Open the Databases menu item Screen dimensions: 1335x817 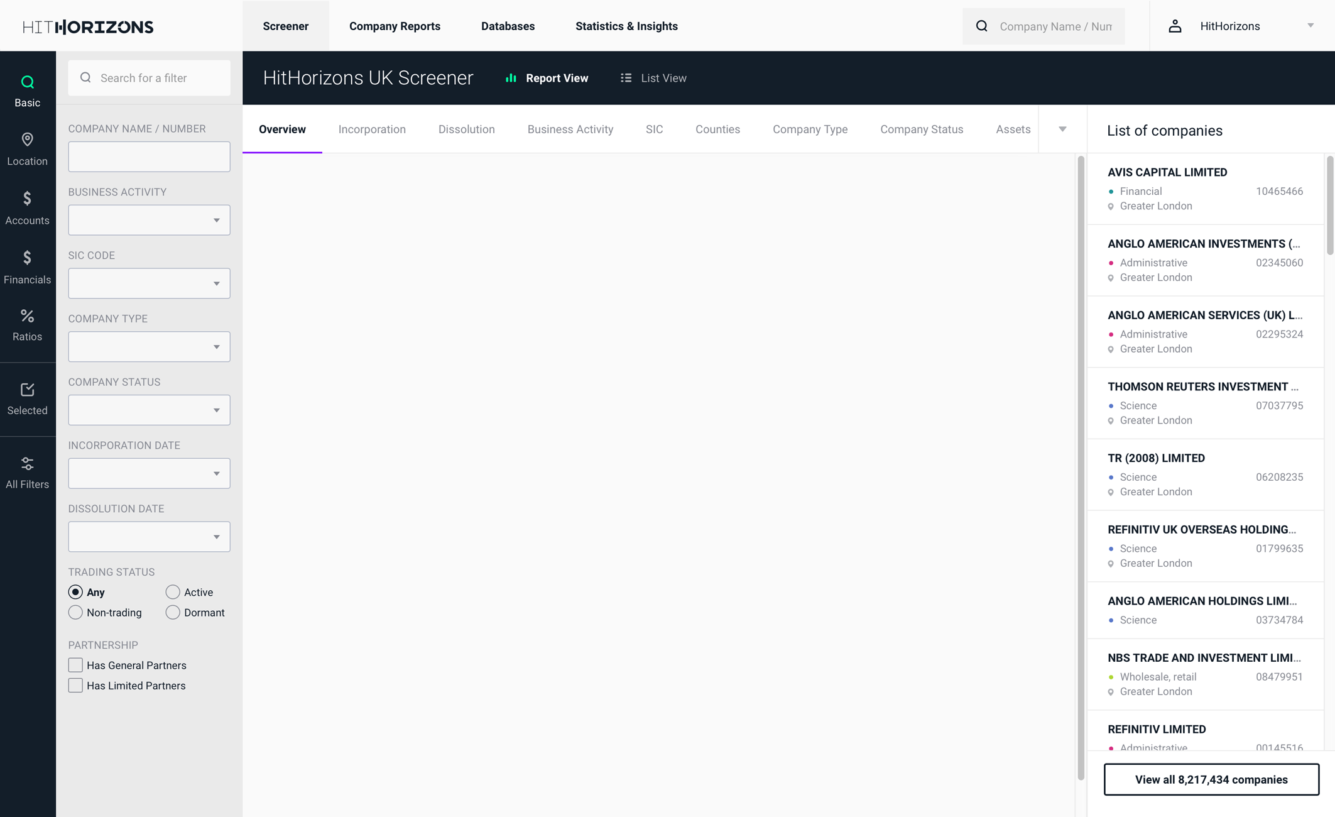508,26
